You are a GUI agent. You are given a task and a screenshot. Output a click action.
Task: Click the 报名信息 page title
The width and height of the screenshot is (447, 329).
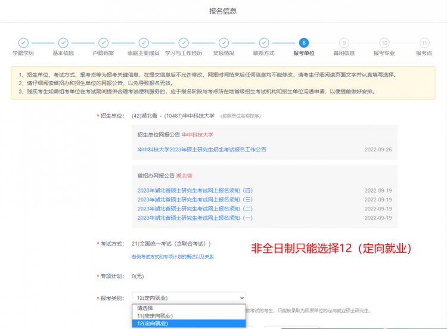pos(223,11)
